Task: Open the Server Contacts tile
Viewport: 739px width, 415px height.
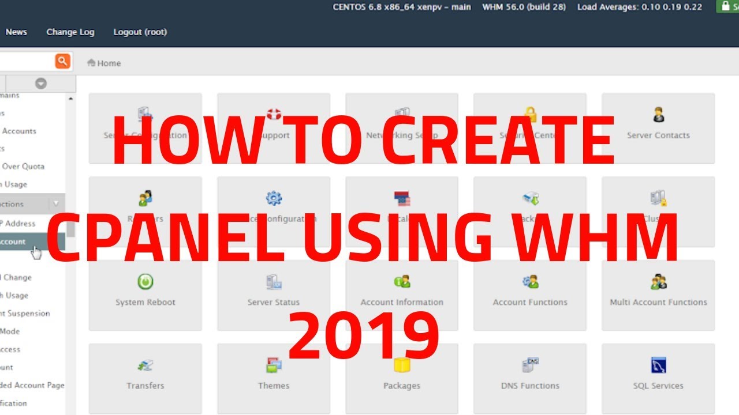Action: [658, 128]
